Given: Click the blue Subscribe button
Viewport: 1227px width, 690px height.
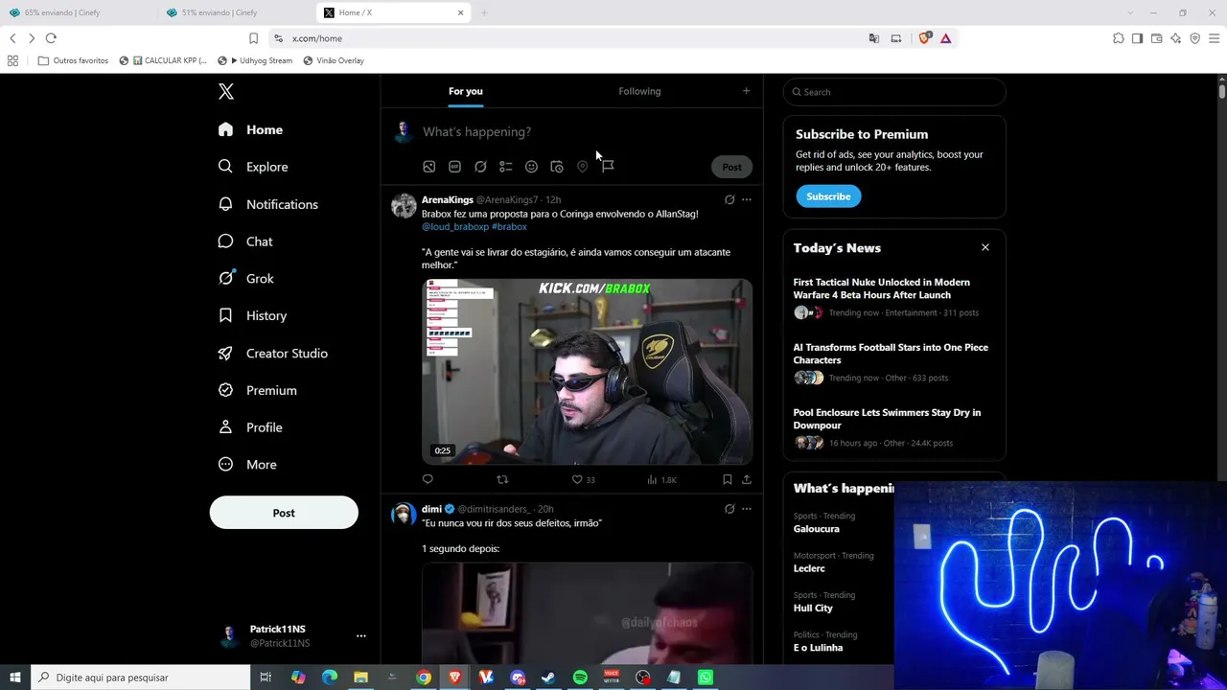Looking at the screenshot, I should (828, 196).
